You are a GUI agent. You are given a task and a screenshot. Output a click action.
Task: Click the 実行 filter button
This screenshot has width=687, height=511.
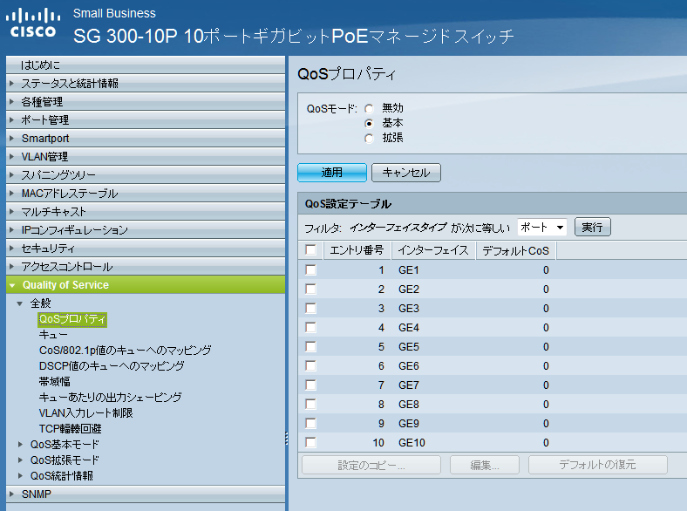pos(592,227)
